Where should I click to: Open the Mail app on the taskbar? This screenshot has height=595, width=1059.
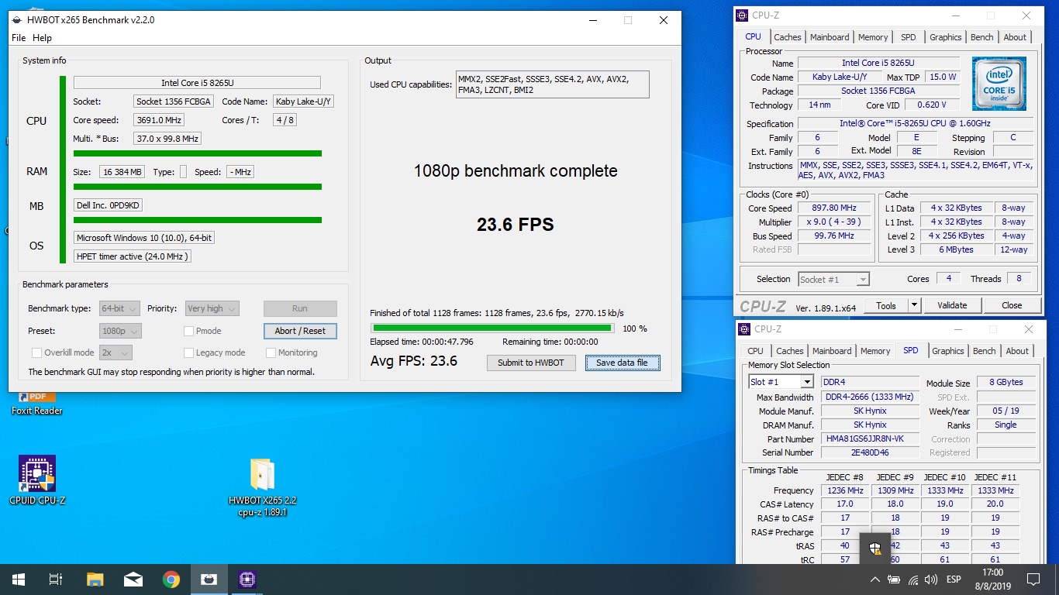133,579
